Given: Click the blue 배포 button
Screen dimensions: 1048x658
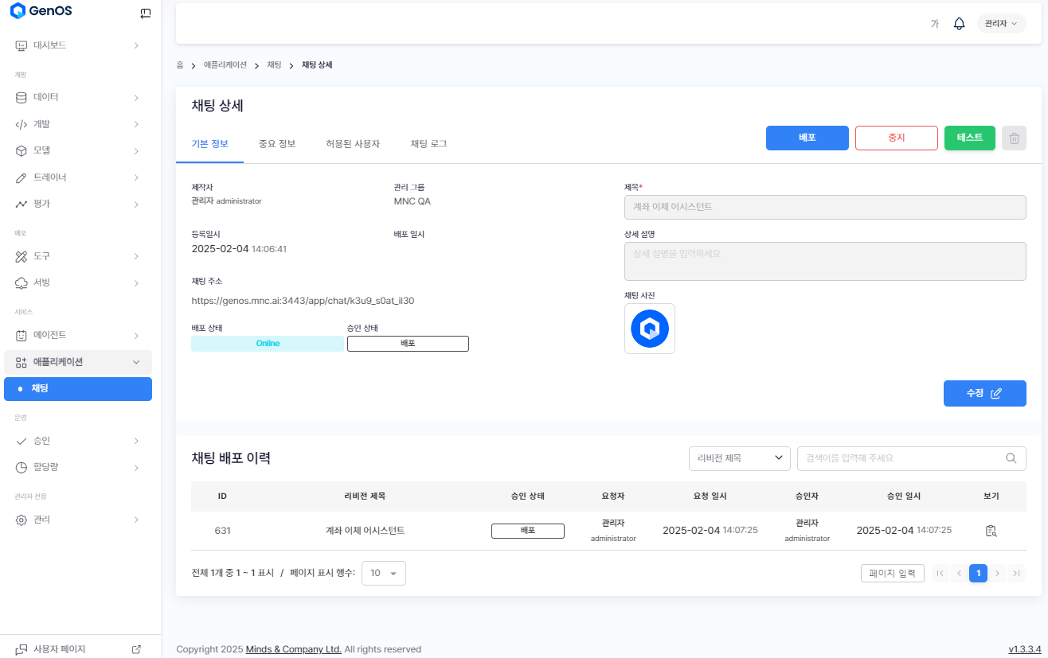Looking at the screenshot, I should 807,138.
